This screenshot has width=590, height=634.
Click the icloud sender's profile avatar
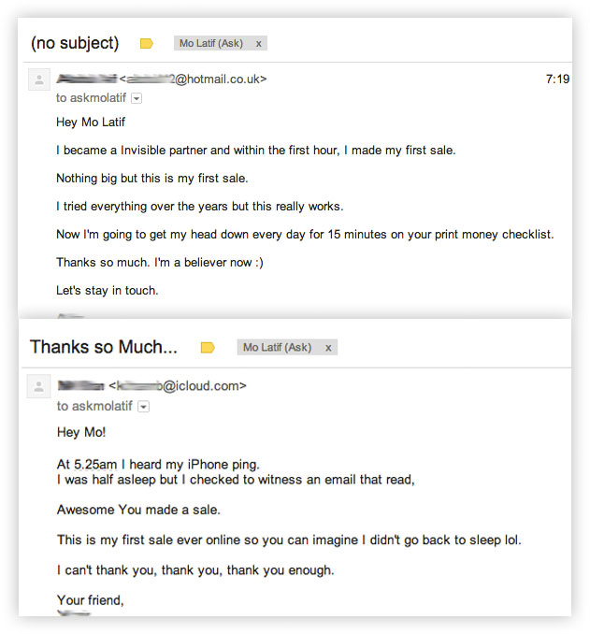point(39,386)
